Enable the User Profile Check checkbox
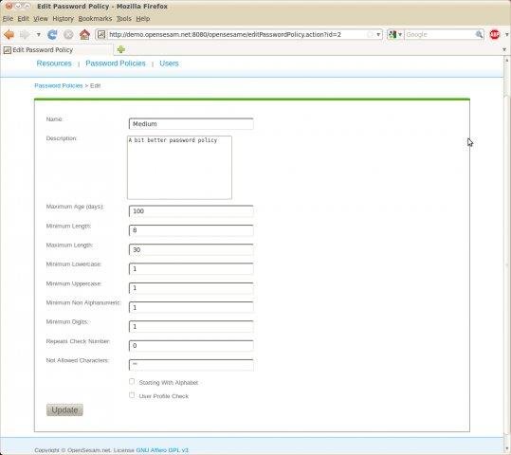Image resolution: width=511 pixels, height=455 pixels. click(x=132, y=395)
